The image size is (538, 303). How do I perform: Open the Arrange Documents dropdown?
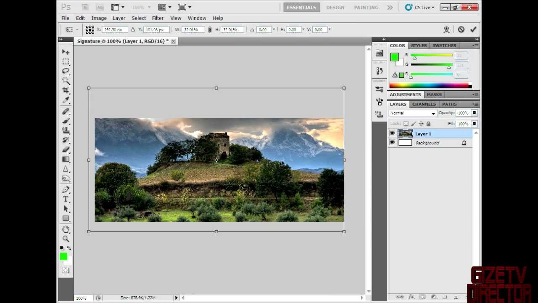(x=164, y=7)
